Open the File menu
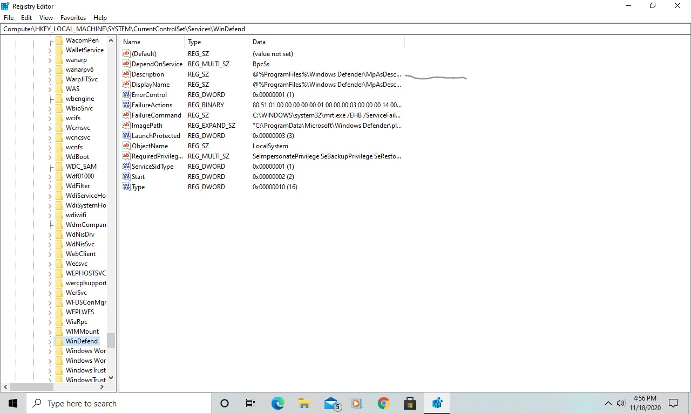This screenshot has height=414, width=691. click(9, 18)
